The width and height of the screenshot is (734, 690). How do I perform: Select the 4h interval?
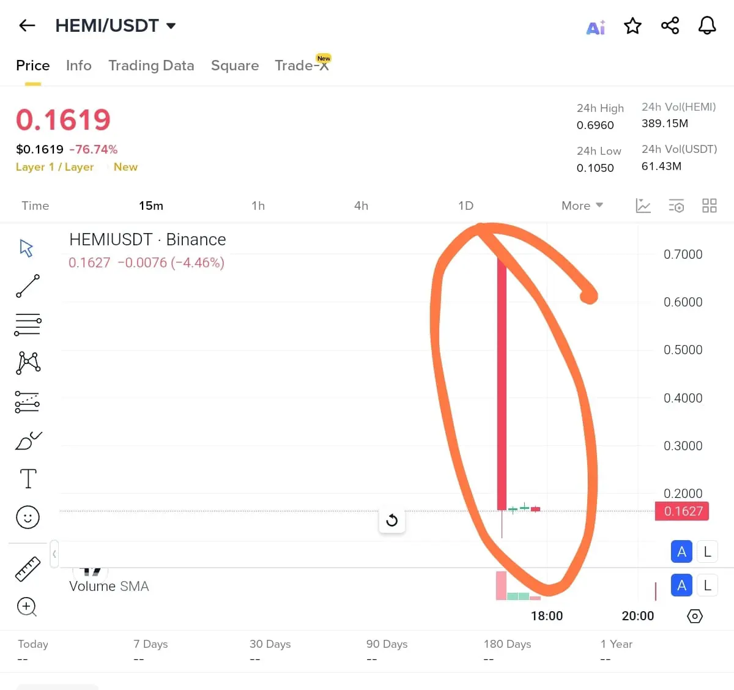[361, 206]
